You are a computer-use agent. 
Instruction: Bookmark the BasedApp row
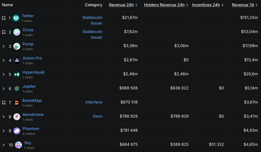(x=4, y=103)
